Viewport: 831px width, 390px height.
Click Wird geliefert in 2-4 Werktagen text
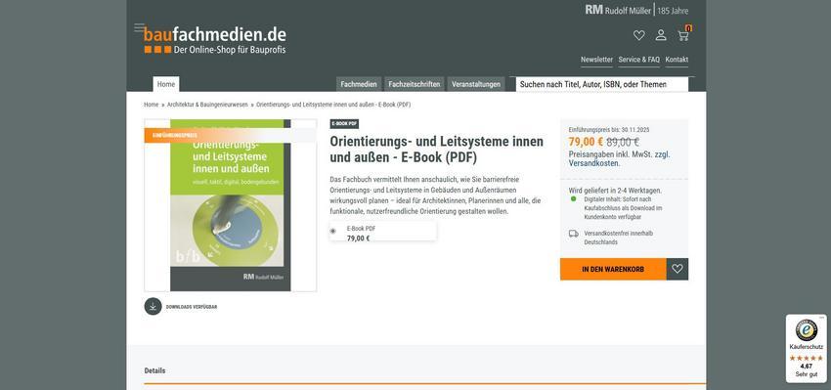click(615, 191)
